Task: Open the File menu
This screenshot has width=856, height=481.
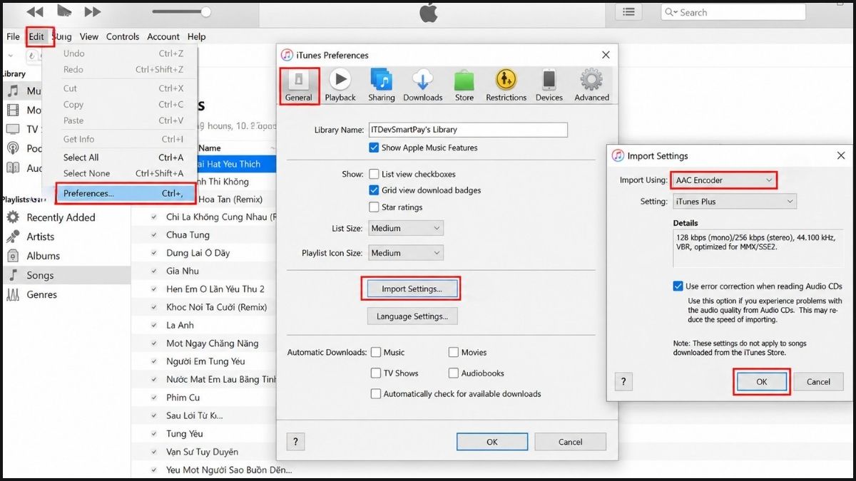Action: tap(13, 36)
